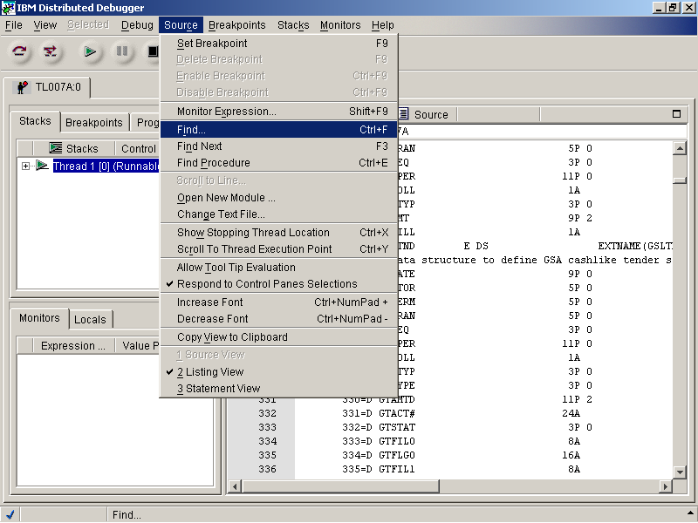Open the File menu
The height and width of the screenshot is (523, 698).
14,25
